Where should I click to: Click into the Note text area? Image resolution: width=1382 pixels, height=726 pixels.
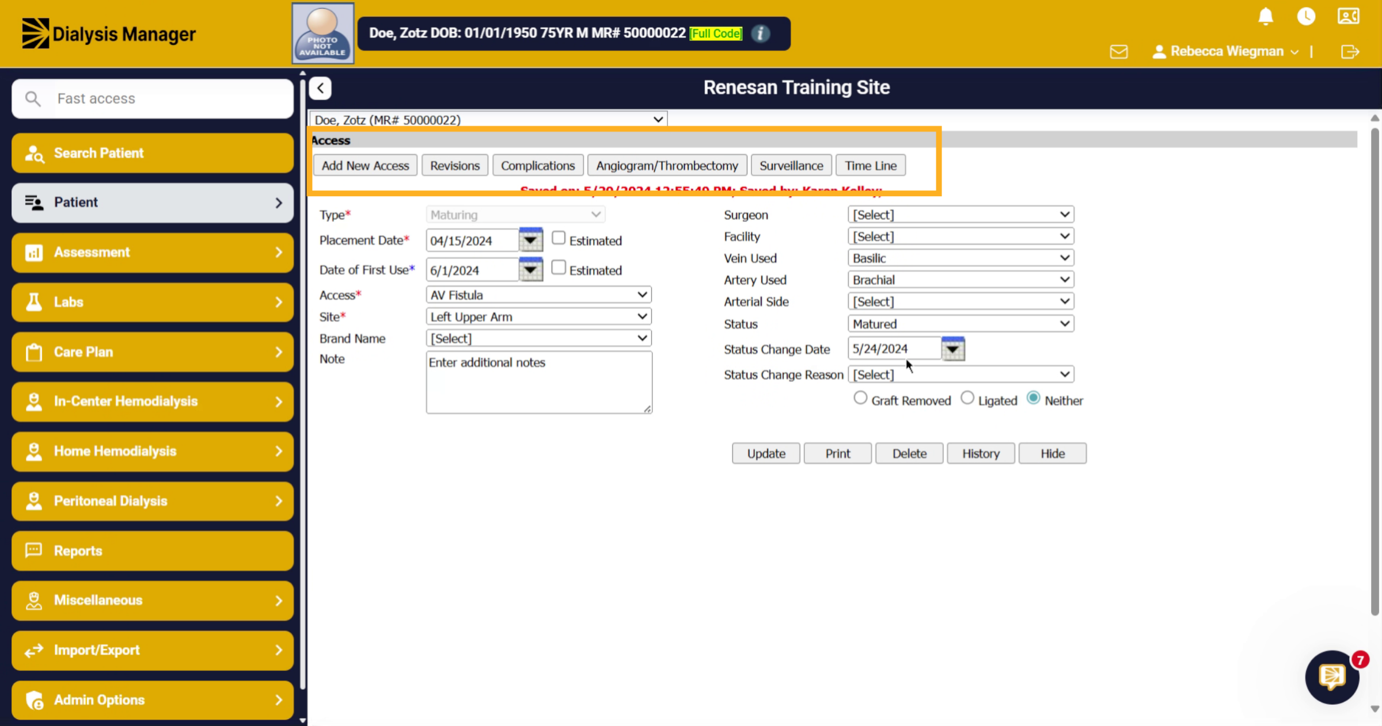[x=539, y=383]
